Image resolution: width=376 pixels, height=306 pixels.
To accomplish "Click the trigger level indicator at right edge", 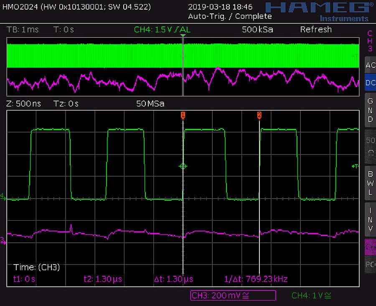I will click(355, 166).
